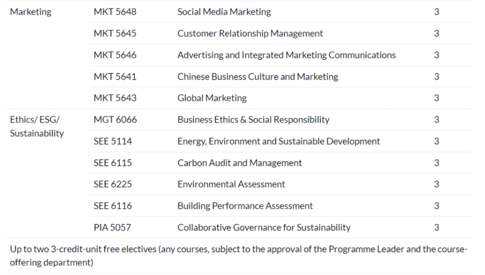Select the Chinese Business Culture and Marketing title

pos(258,76)
